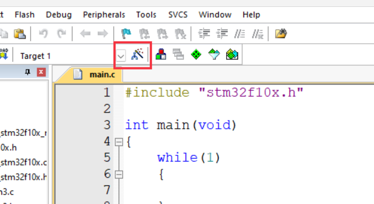The width and height of the screenshot is (374, 204).
Task: Open the Peripherals menu
Action: click(x=104, y=15)
